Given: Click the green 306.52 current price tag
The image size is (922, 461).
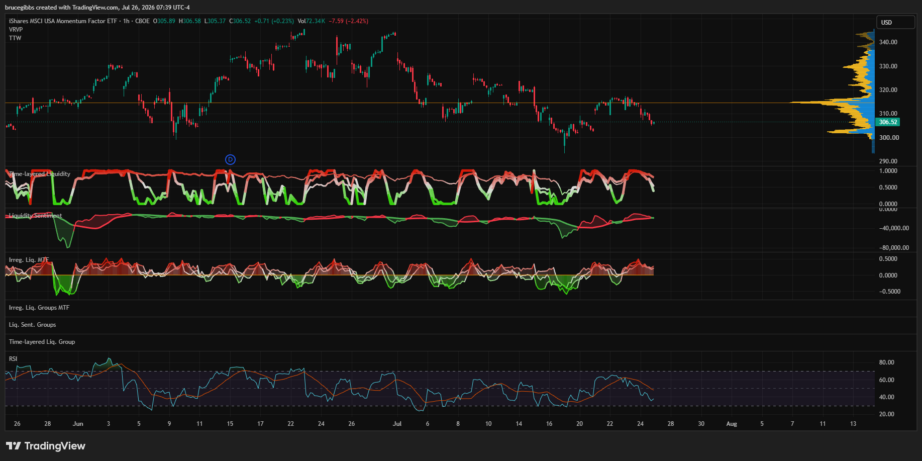Looking at the screenshot, I should (x=888, y=122).
